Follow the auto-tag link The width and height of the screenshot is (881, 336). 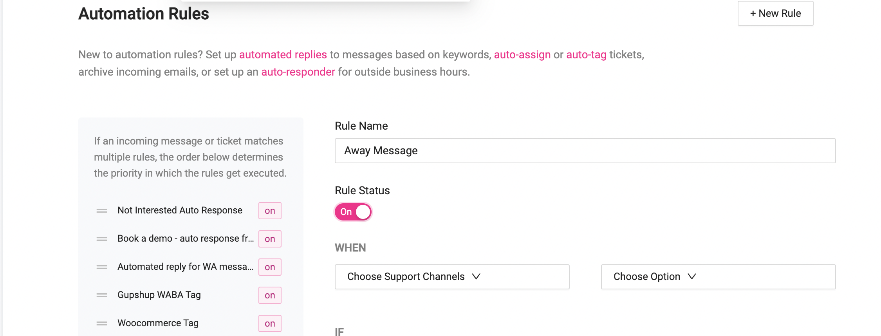click(586, 54)
